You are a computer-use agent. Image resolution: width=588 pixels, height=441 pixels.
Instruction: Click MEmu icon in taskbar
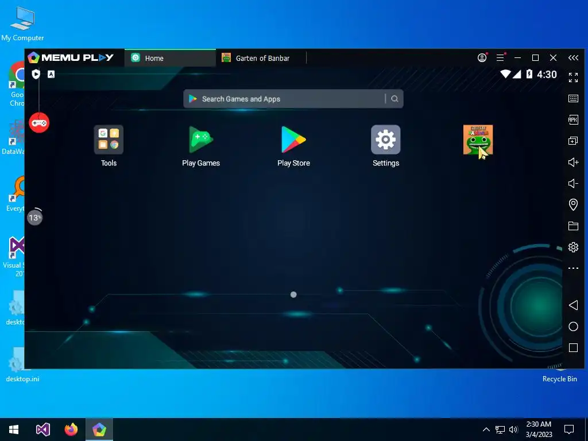(99, 430)
